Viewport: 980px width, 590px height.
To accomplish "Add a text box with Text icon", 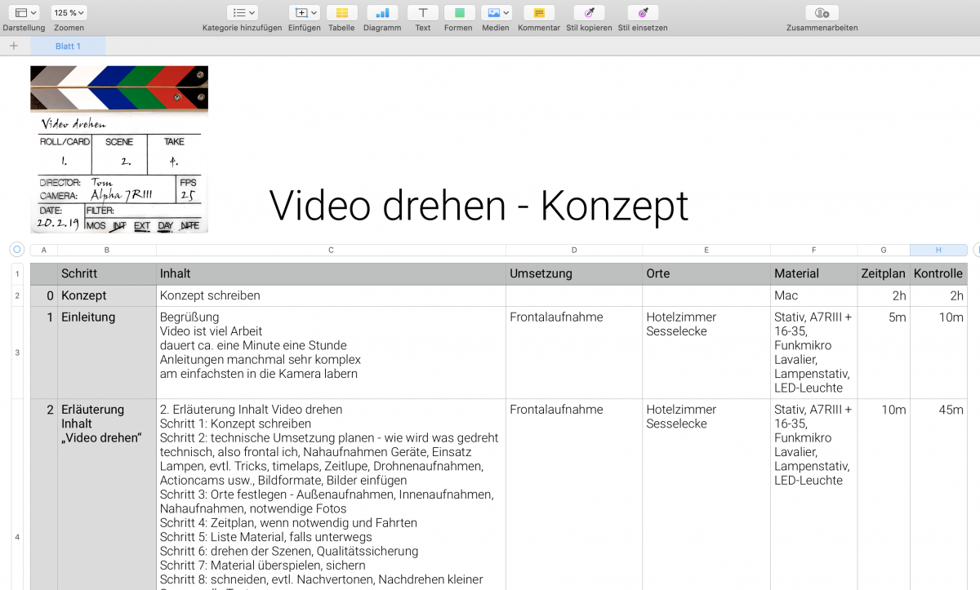I will pos(422,13).
